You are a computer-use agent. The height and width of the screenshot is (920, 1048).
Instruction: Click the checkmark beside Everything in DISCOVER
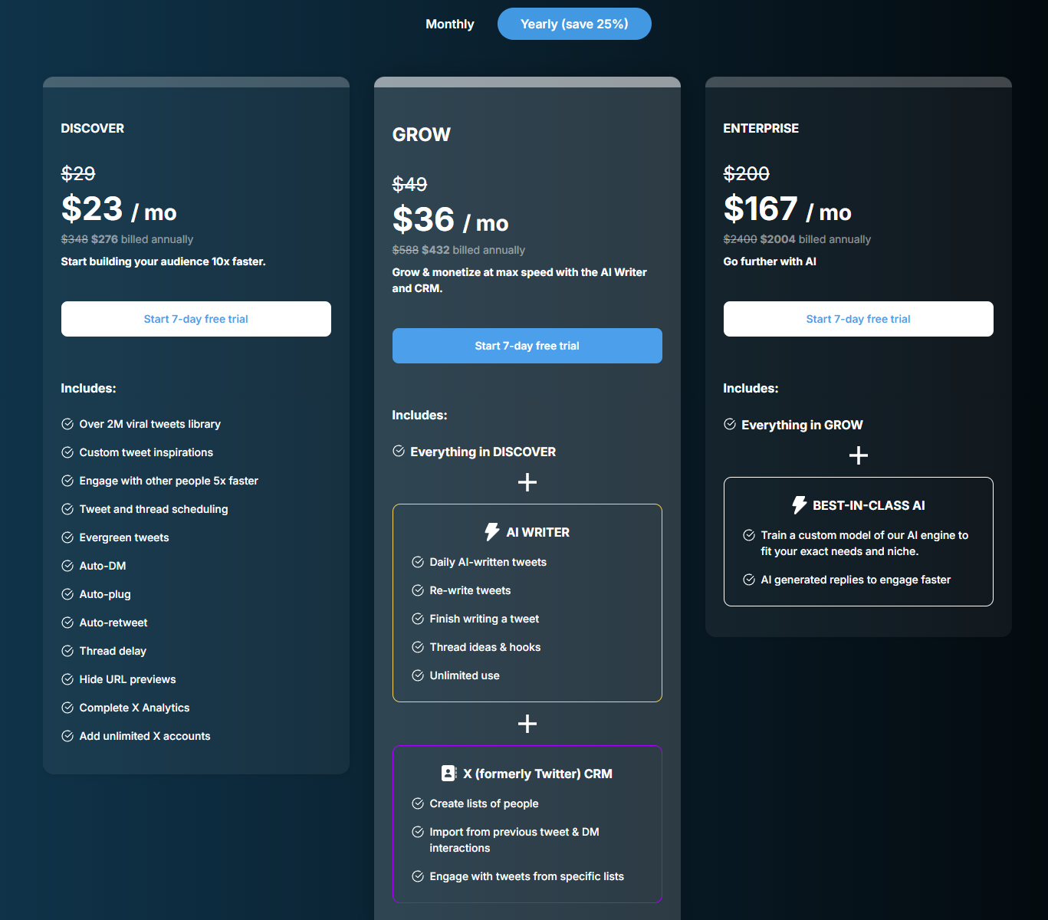(x=399, y=451)
